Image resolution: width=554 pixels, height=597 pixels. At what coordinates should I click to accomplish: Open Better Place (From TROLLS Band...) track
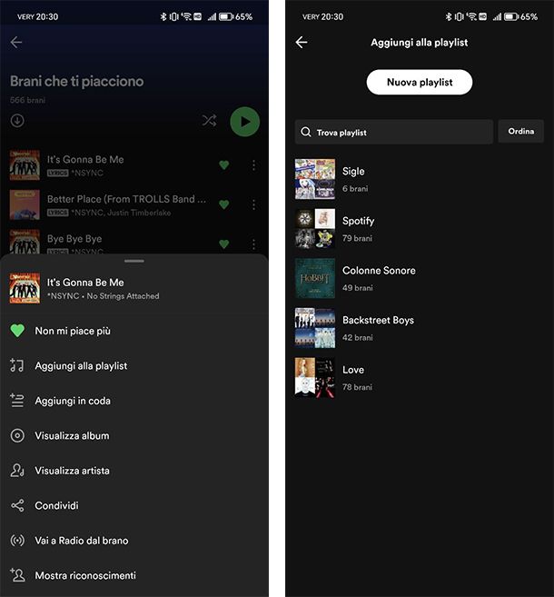pyautogui.click(x=134, y=204)
